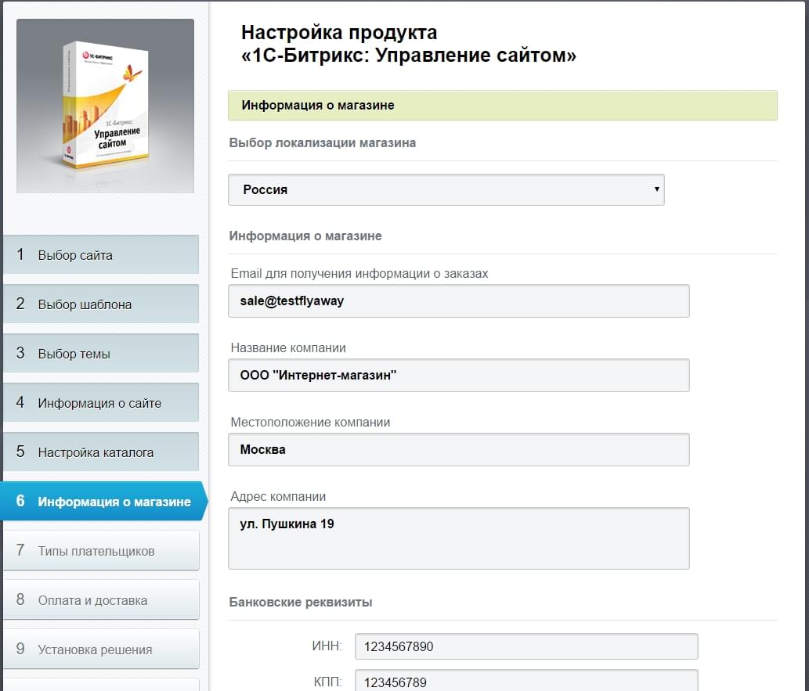
Task: Click the Название компании label
Action: [288, 347]
